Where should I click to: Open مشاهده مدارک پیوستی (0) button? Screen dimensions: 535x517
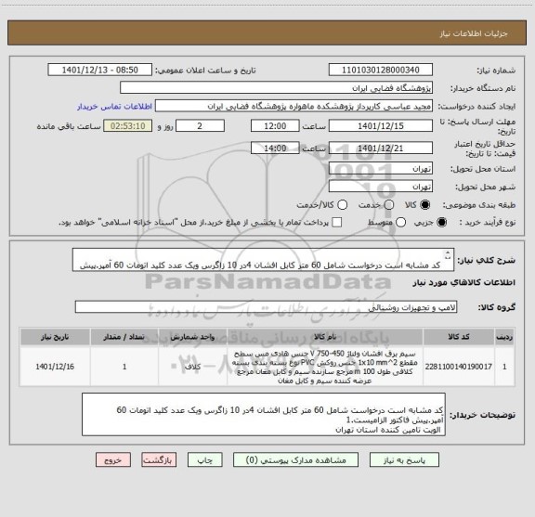click(x=295, y=459)
